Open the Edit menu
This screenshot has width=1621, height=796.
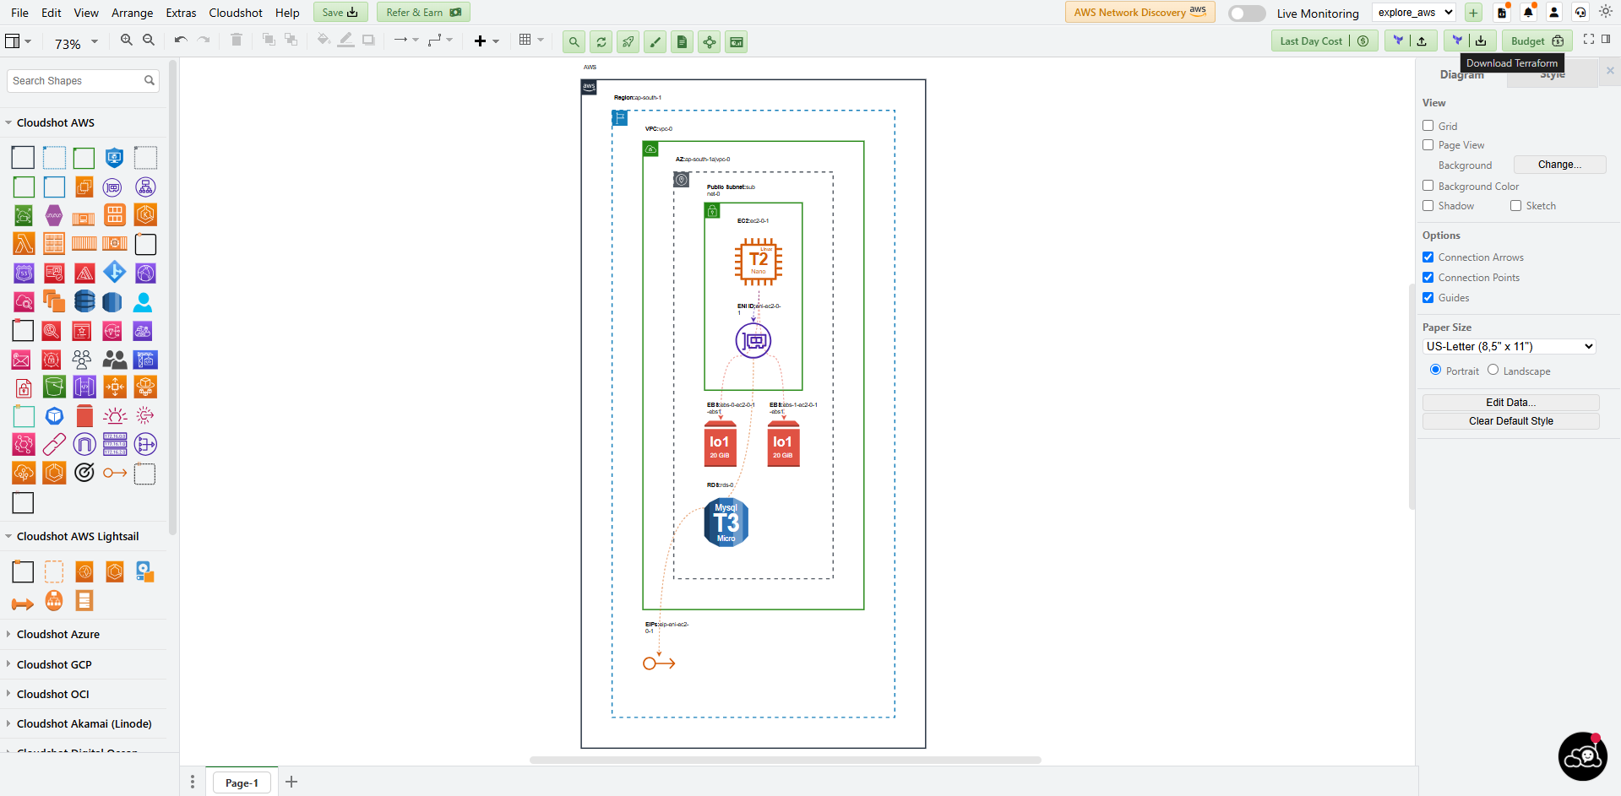pyautogui.click(x=52, y=13)
